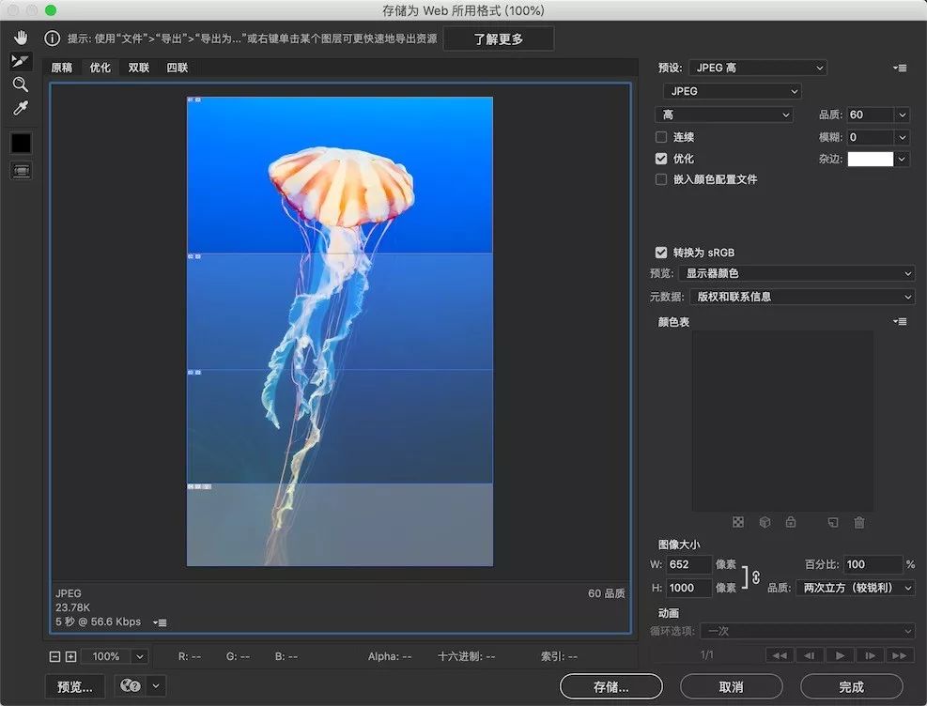927x706 pixels.
Task: Open the 预设 JPEG 高 preset dropdown
Action: click(757, 68)
